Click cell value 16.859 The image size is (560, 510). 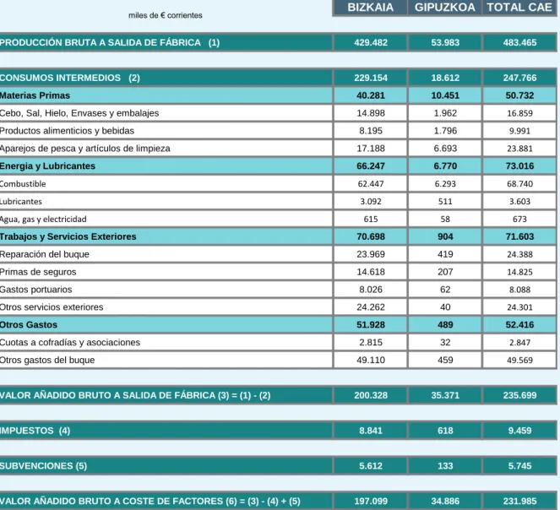[x=519, y=113]
